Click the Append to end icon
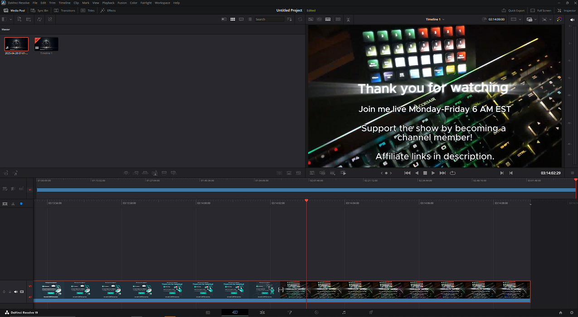This screenshot has height=317, width=578. point(136,173)
